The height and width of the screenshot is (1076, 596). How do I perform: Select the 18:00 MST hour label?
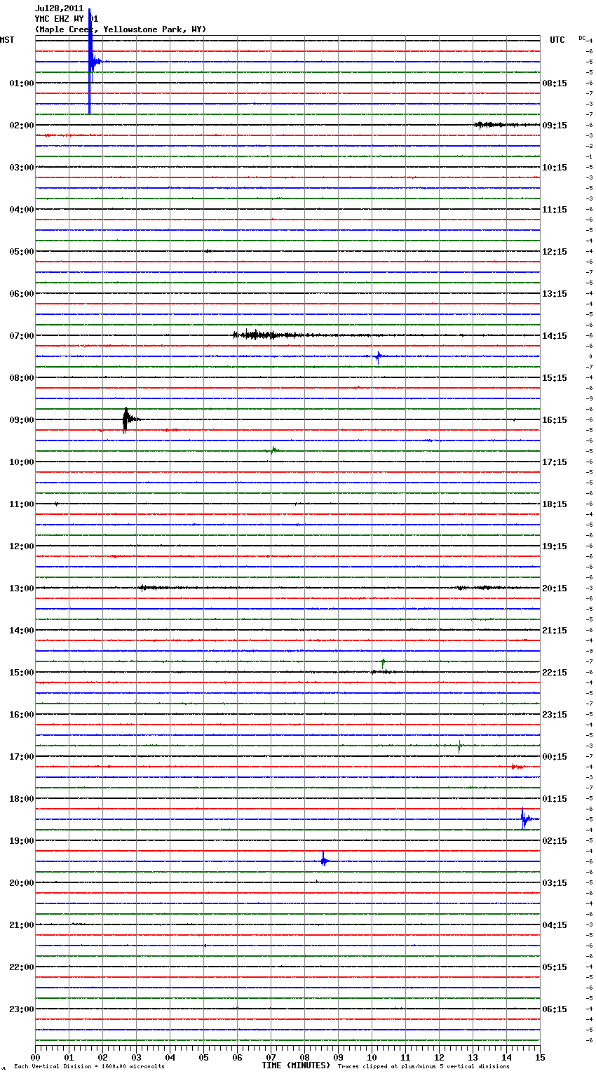pos(21,798)
